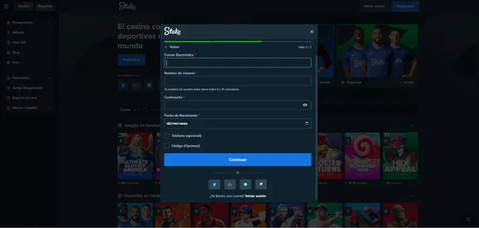479x228 pixels.
Task: Click the Stake logo inside the signup dialog
Action: click(172, 31)
